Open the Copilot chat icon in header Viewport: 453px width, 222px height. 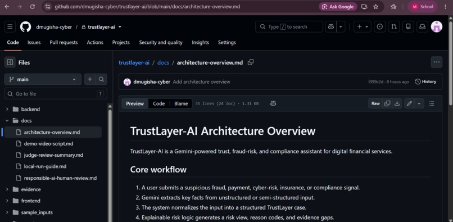331,26
